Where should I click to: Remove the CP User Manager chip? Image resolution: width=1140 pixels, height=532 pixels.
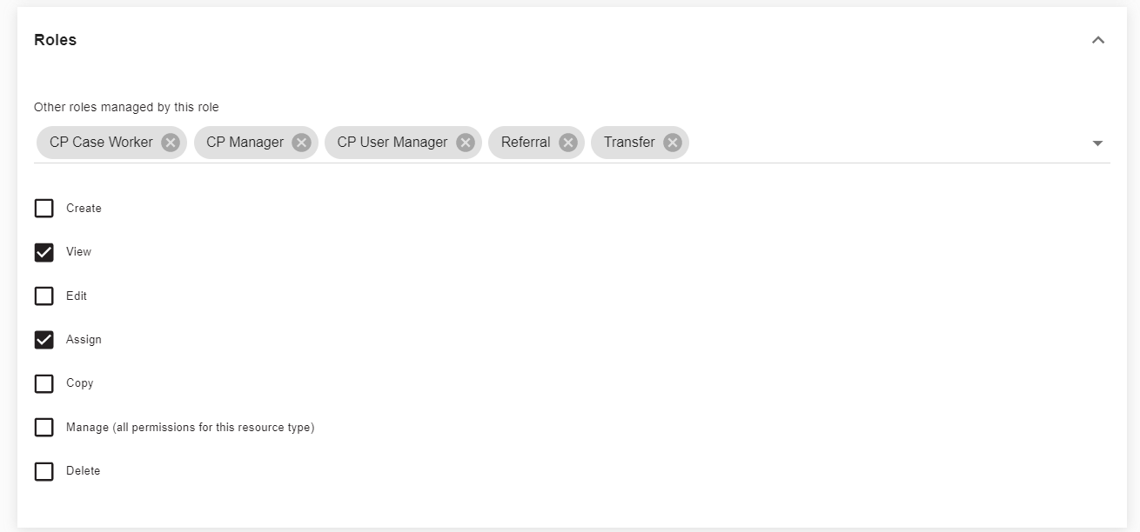(x=466, y=143)
